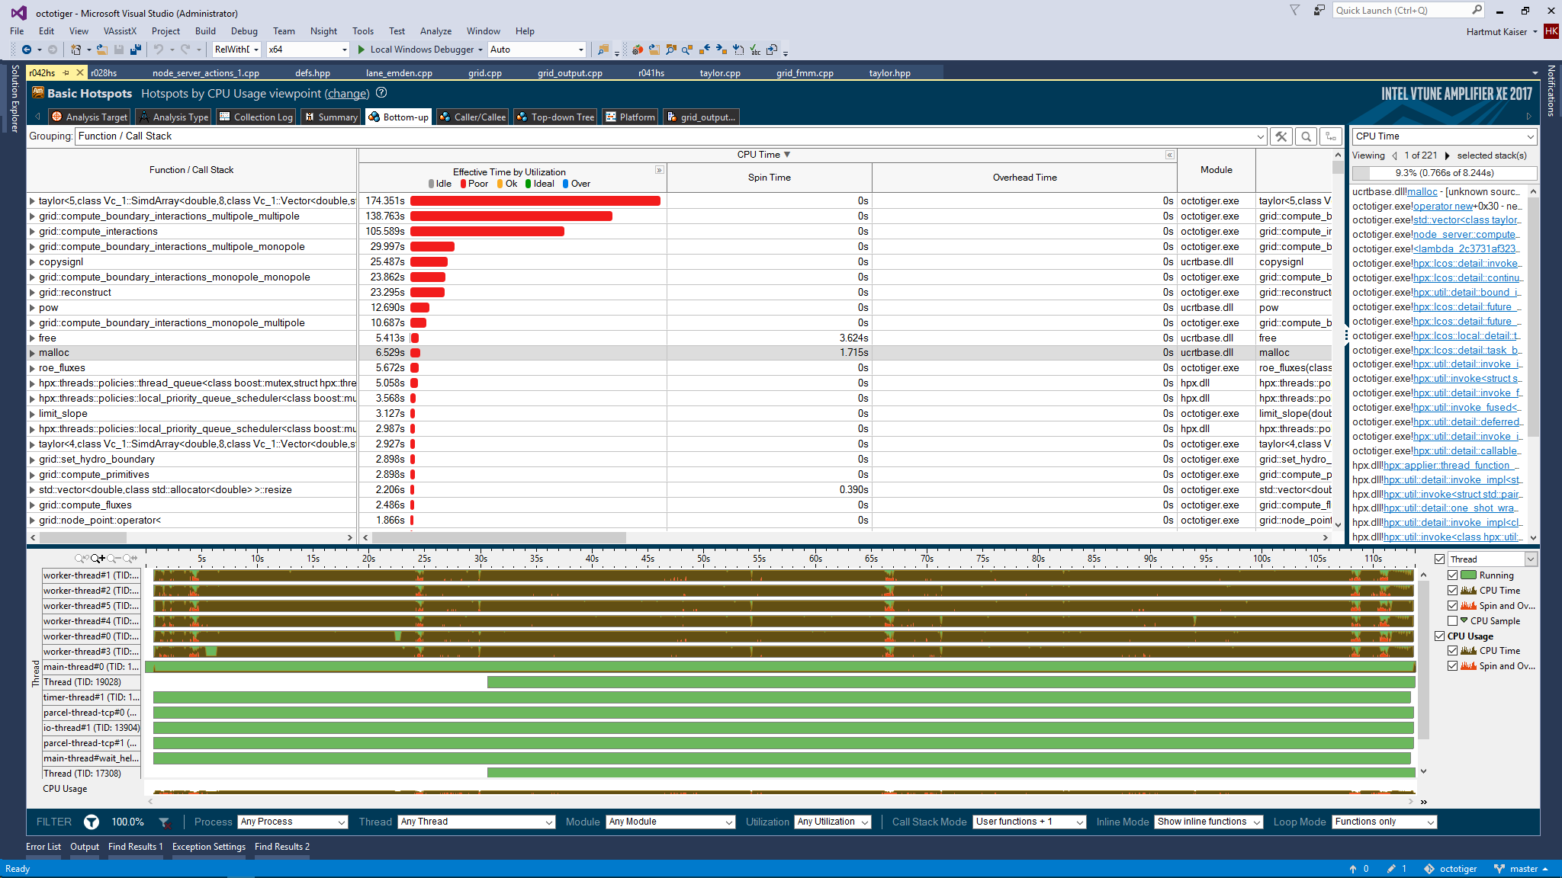
Task: Click the clear filter icon next to 100.0%
Action: coord(164,822)
